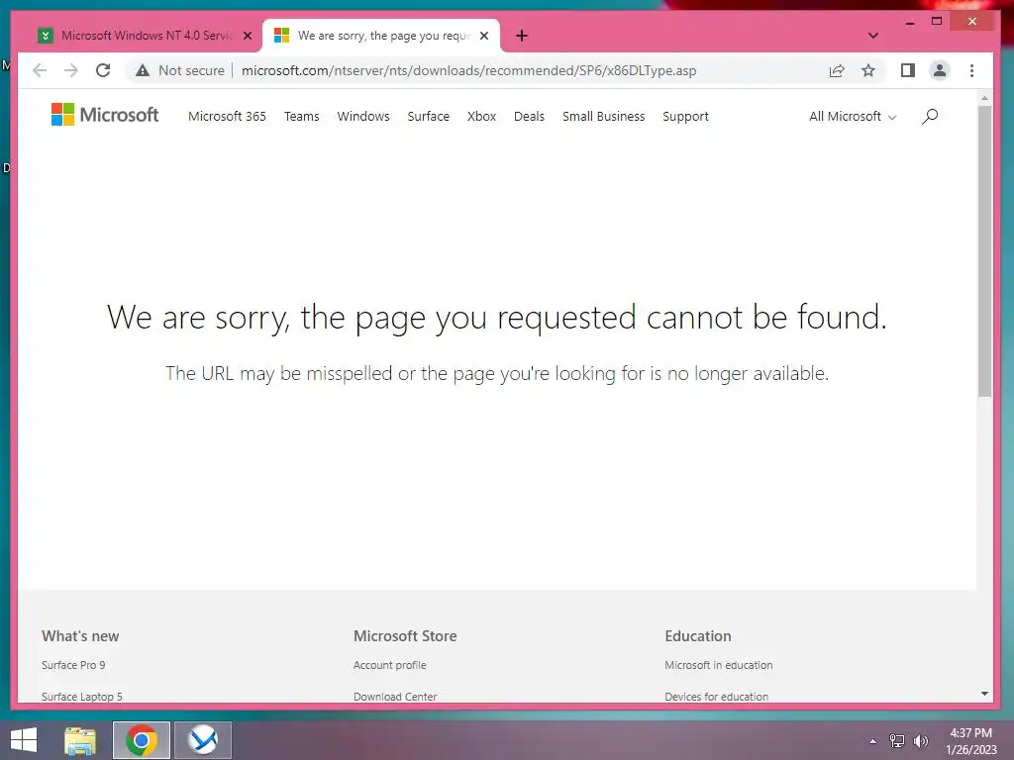Click the Microsoft logo
This screenshot has height=760, width=1014.
[x=105, y=115]
